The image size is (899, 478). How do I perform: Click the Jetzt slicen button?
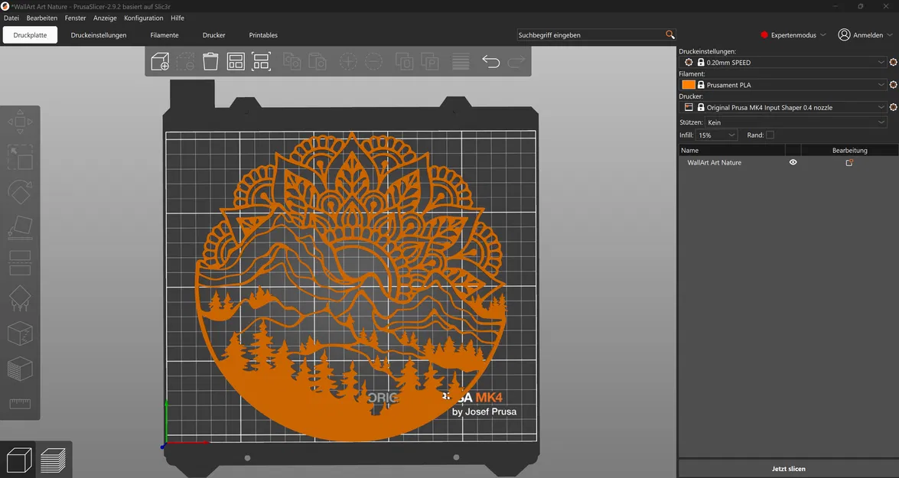[788, 468]
